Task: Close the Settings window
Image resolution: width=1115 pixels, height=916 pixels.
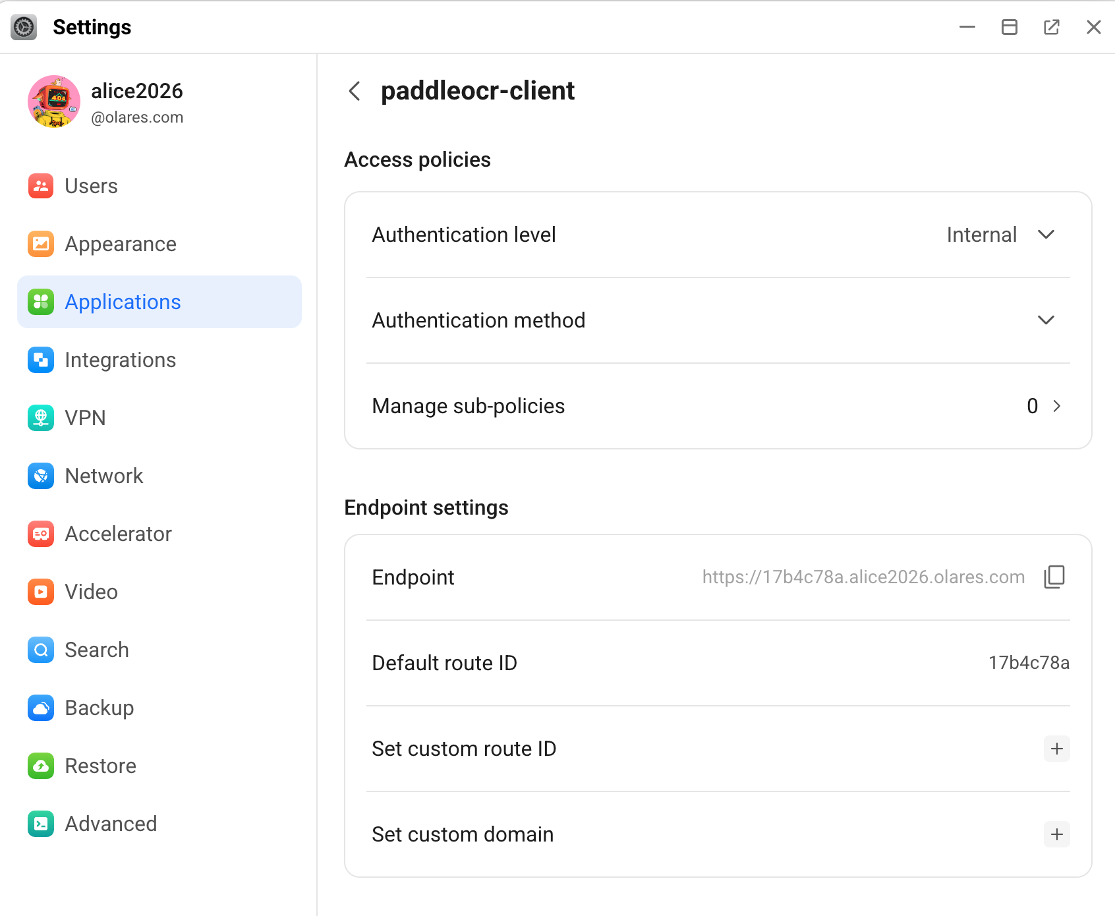Action: point(1094,27)
